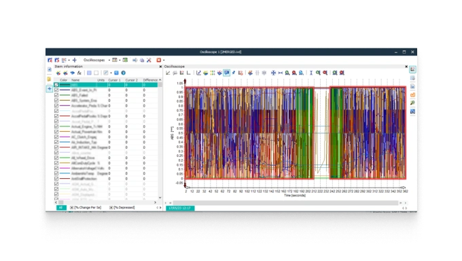The height and width of the screenshot is (261, 462).
Task: Click the orange icon on the right sidebar
Action: (412, 94)
